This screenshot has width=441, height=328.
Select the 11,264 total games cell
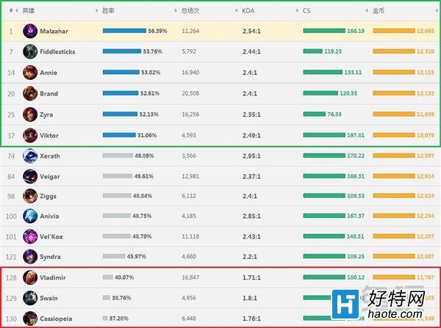[190, 31]
